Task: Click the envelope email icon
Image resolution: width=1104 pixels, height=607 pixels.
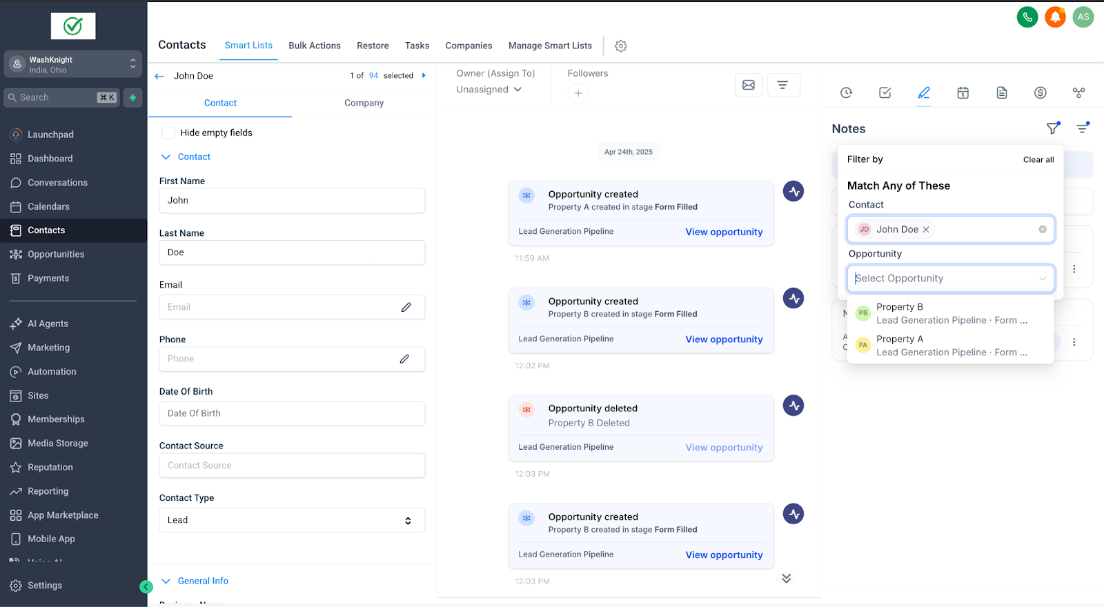Action: click(748, 85)
